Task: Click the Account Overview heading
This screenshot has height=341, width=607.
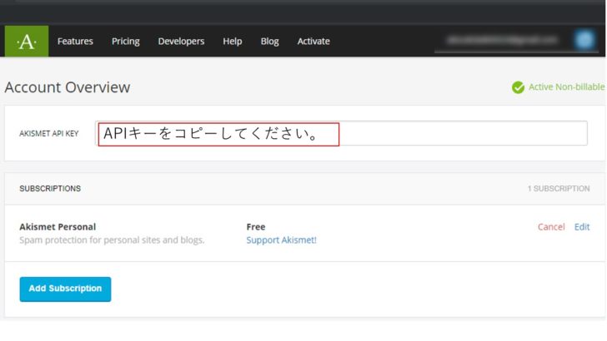Action: 68,87
